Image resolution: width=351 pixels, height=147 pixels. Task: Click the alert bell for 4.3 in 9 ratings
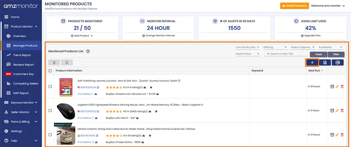pyautogui.click(x=151, y=87)
